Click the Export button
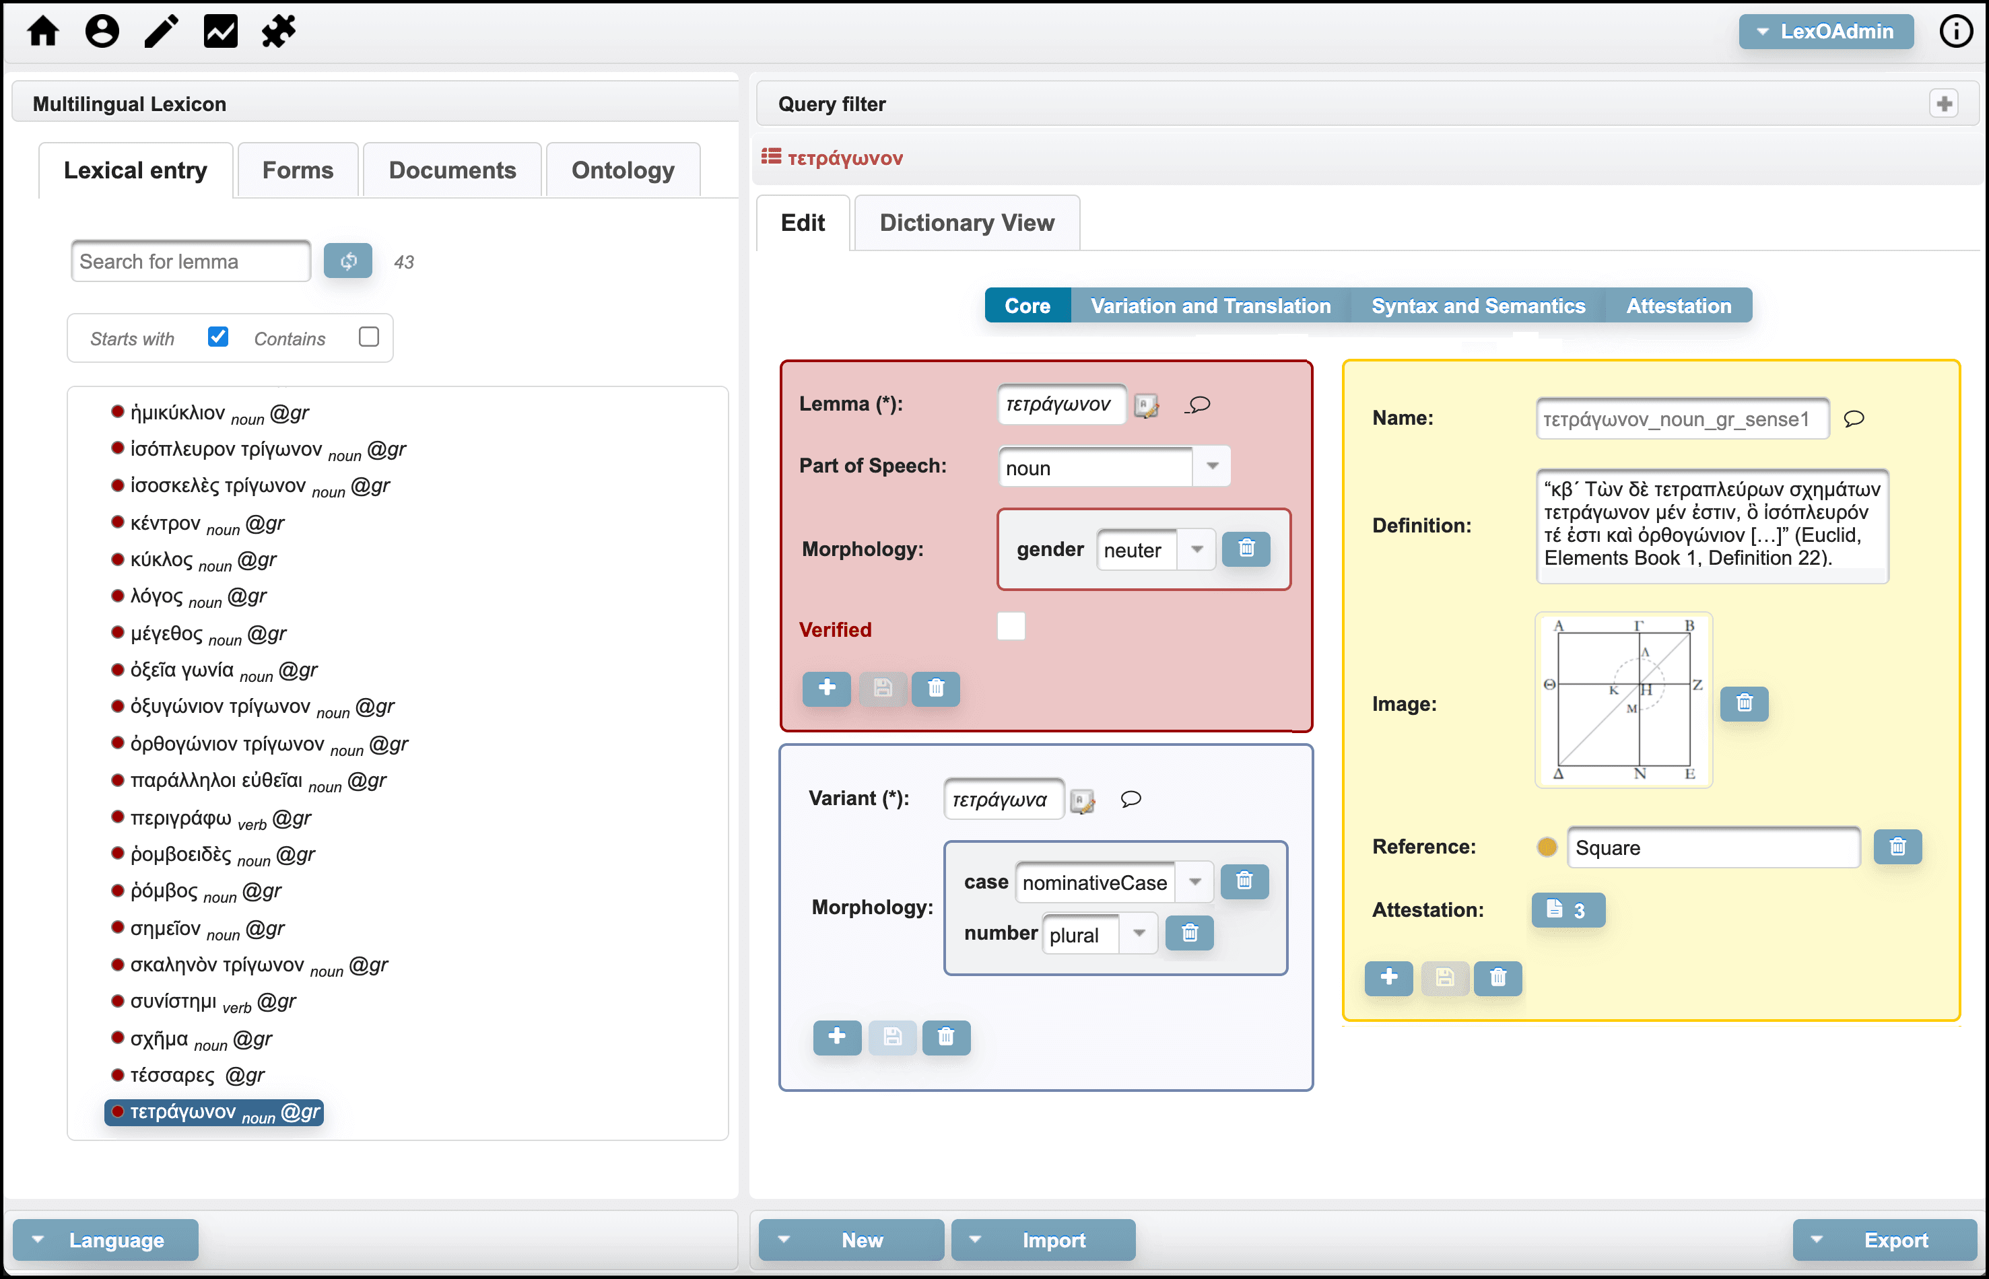 1885,1240
